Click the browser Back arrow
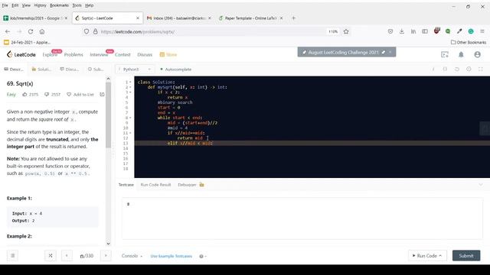The width and height of the screenshot is (490, 275). pyautogui.click(x=8, y=31)
